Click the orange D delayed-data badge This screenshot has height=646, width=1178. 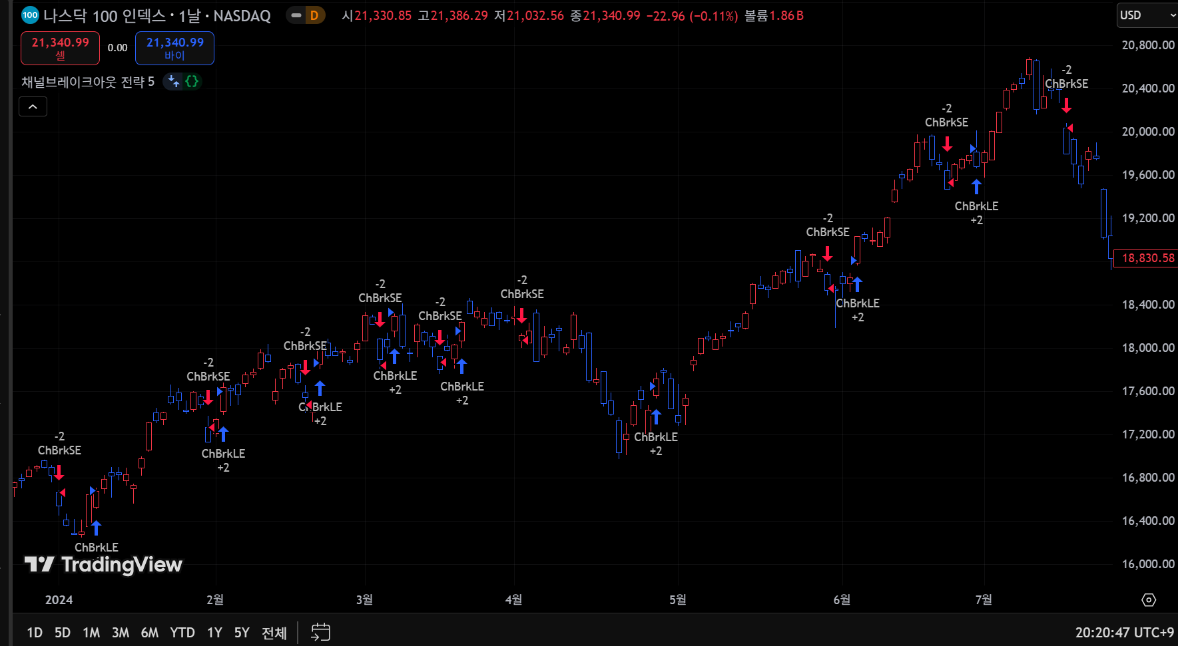tap(314, 15)
